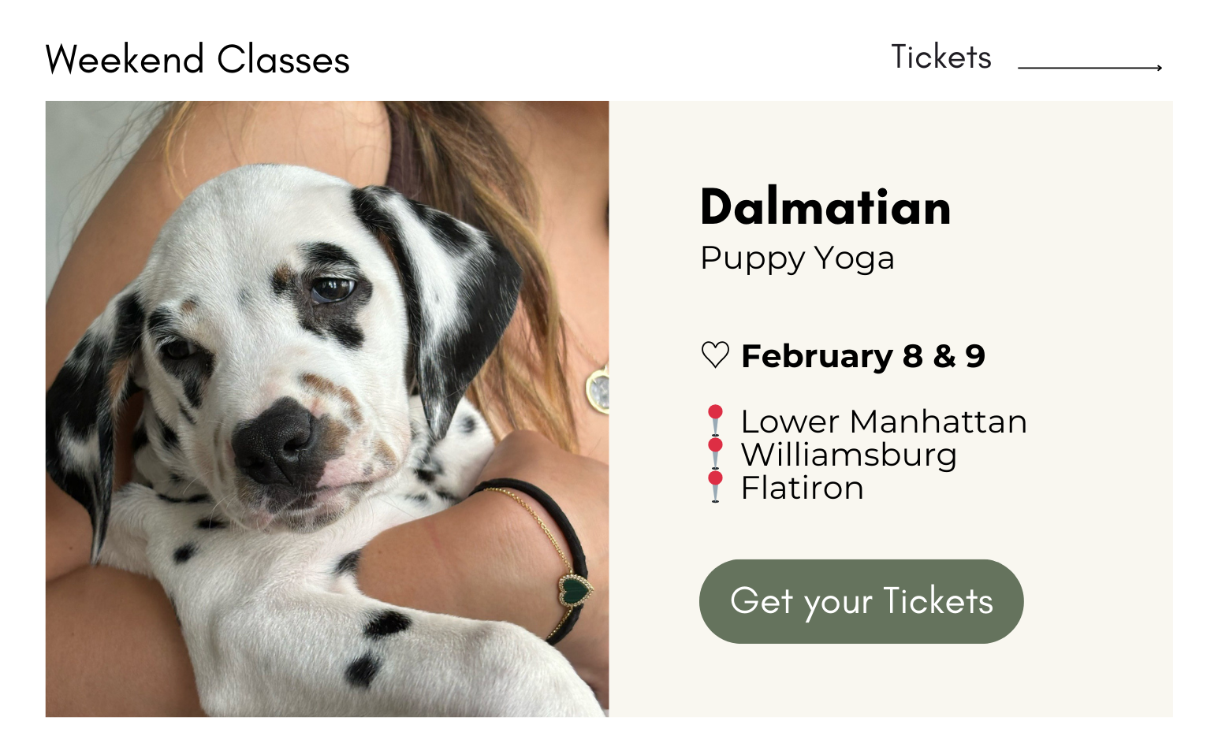Click the beige event details card background
Screen dimensions: 1218x732
[891, 409]
